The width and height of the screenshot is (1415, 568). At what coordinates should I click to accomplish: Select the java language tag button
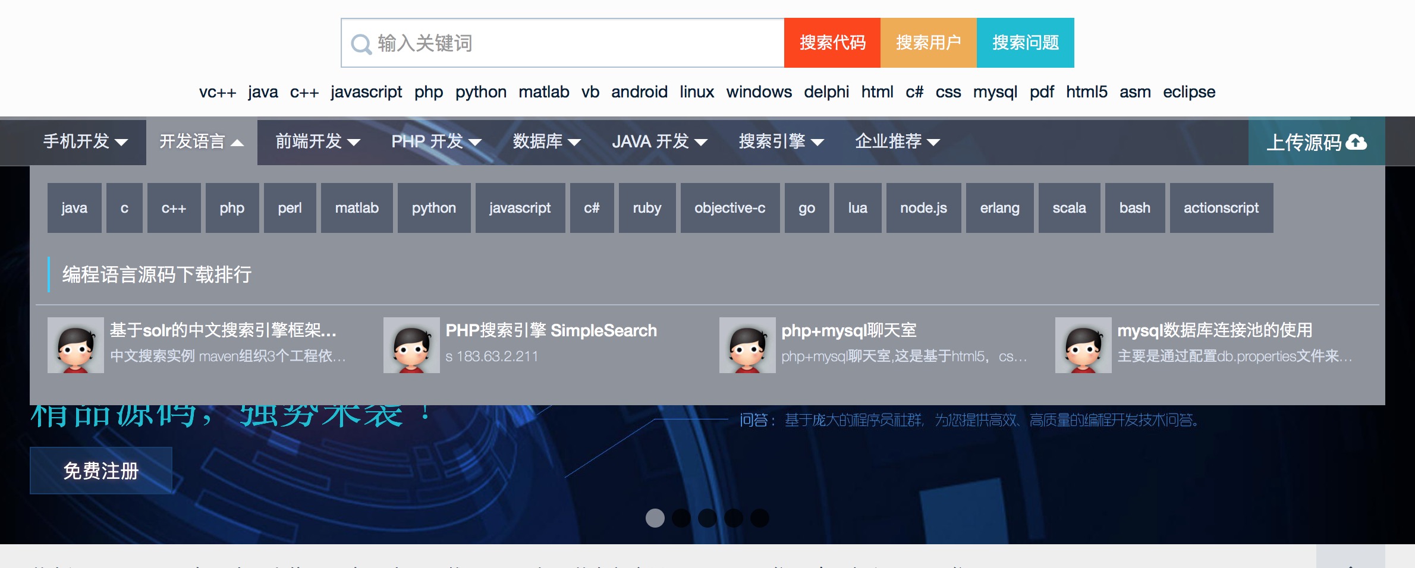[x=74, y=208]
